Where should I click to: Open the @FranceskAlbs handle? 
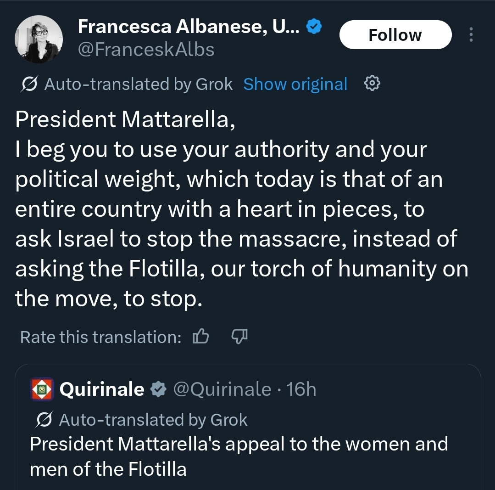click(146, 49)
